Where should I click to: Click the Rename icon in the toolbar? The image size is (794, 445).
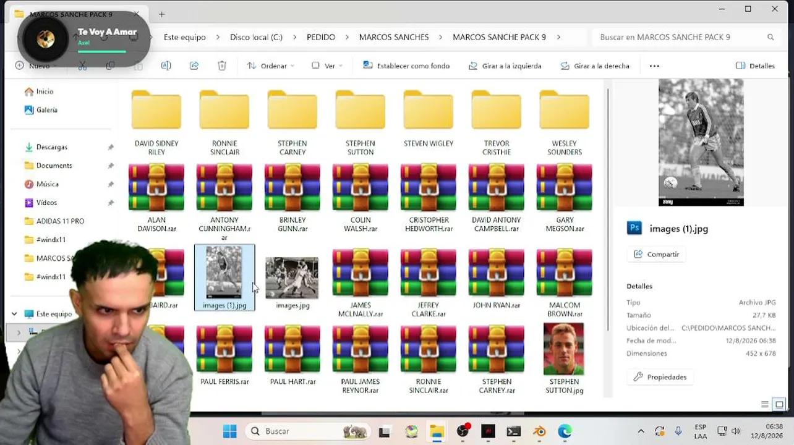point(166,66)
